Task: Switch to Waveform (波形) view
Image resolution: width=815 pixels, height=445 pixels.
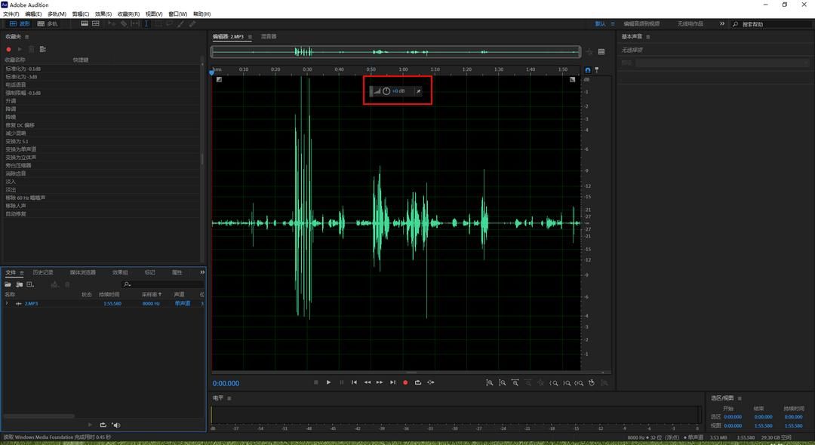Action: 20,23
